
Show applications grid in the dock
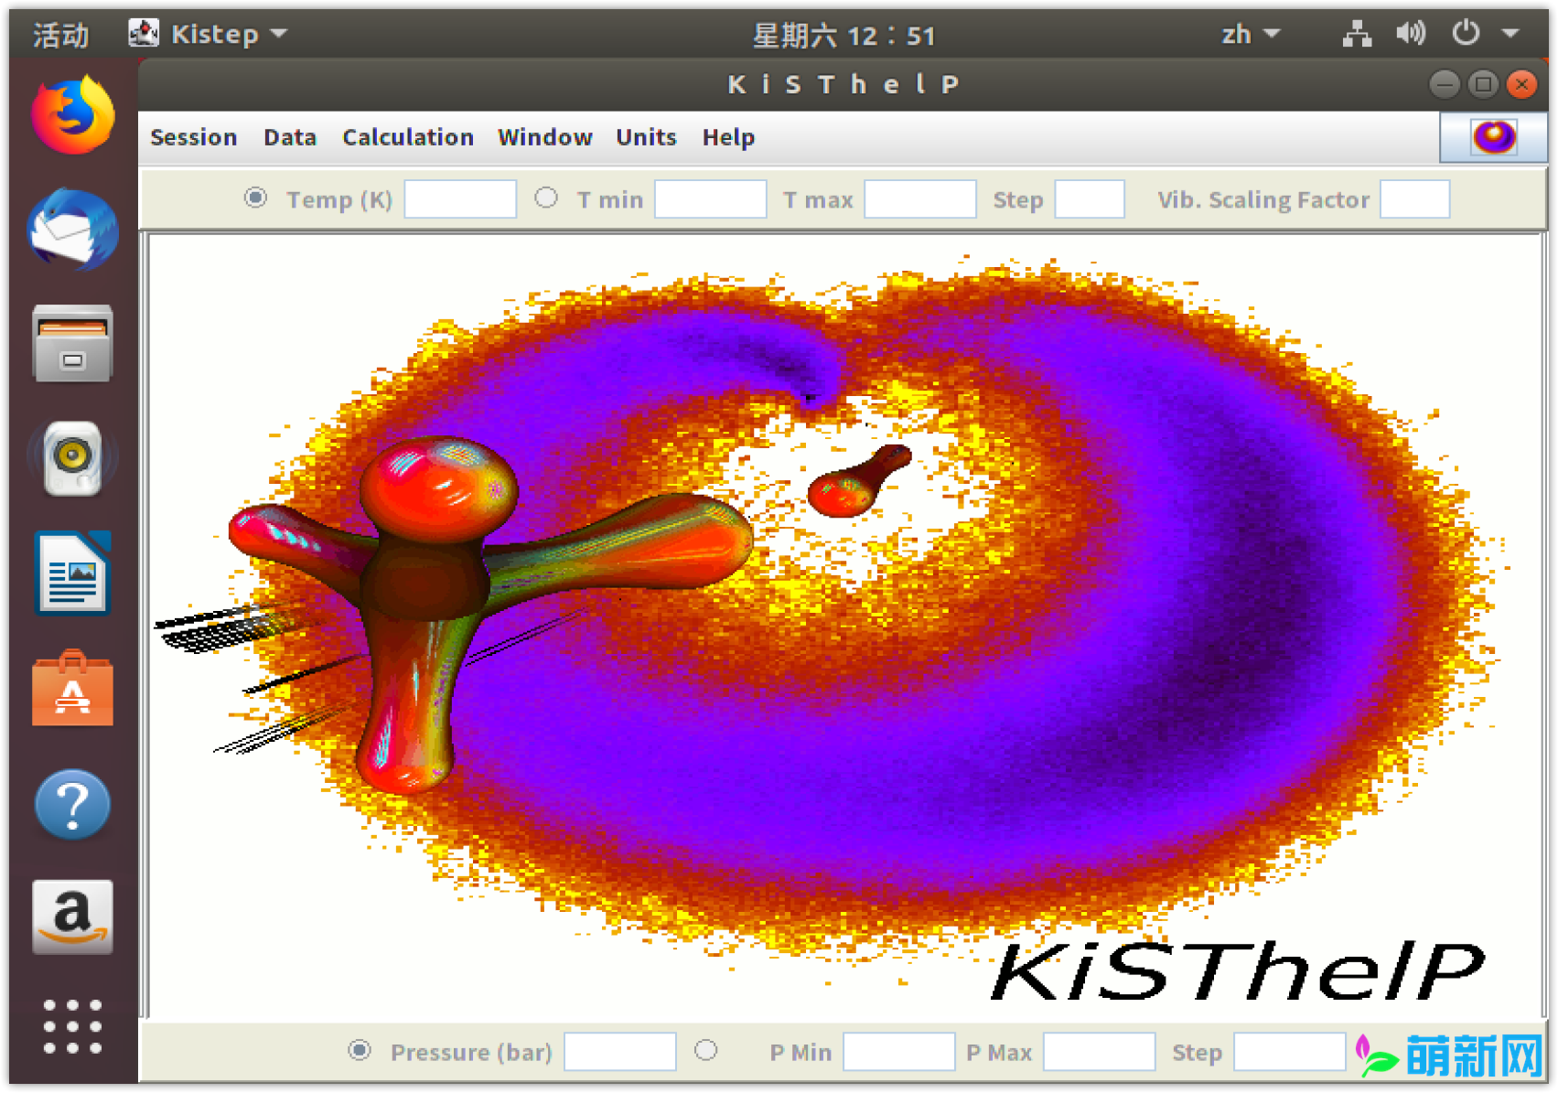(73, 1026)
